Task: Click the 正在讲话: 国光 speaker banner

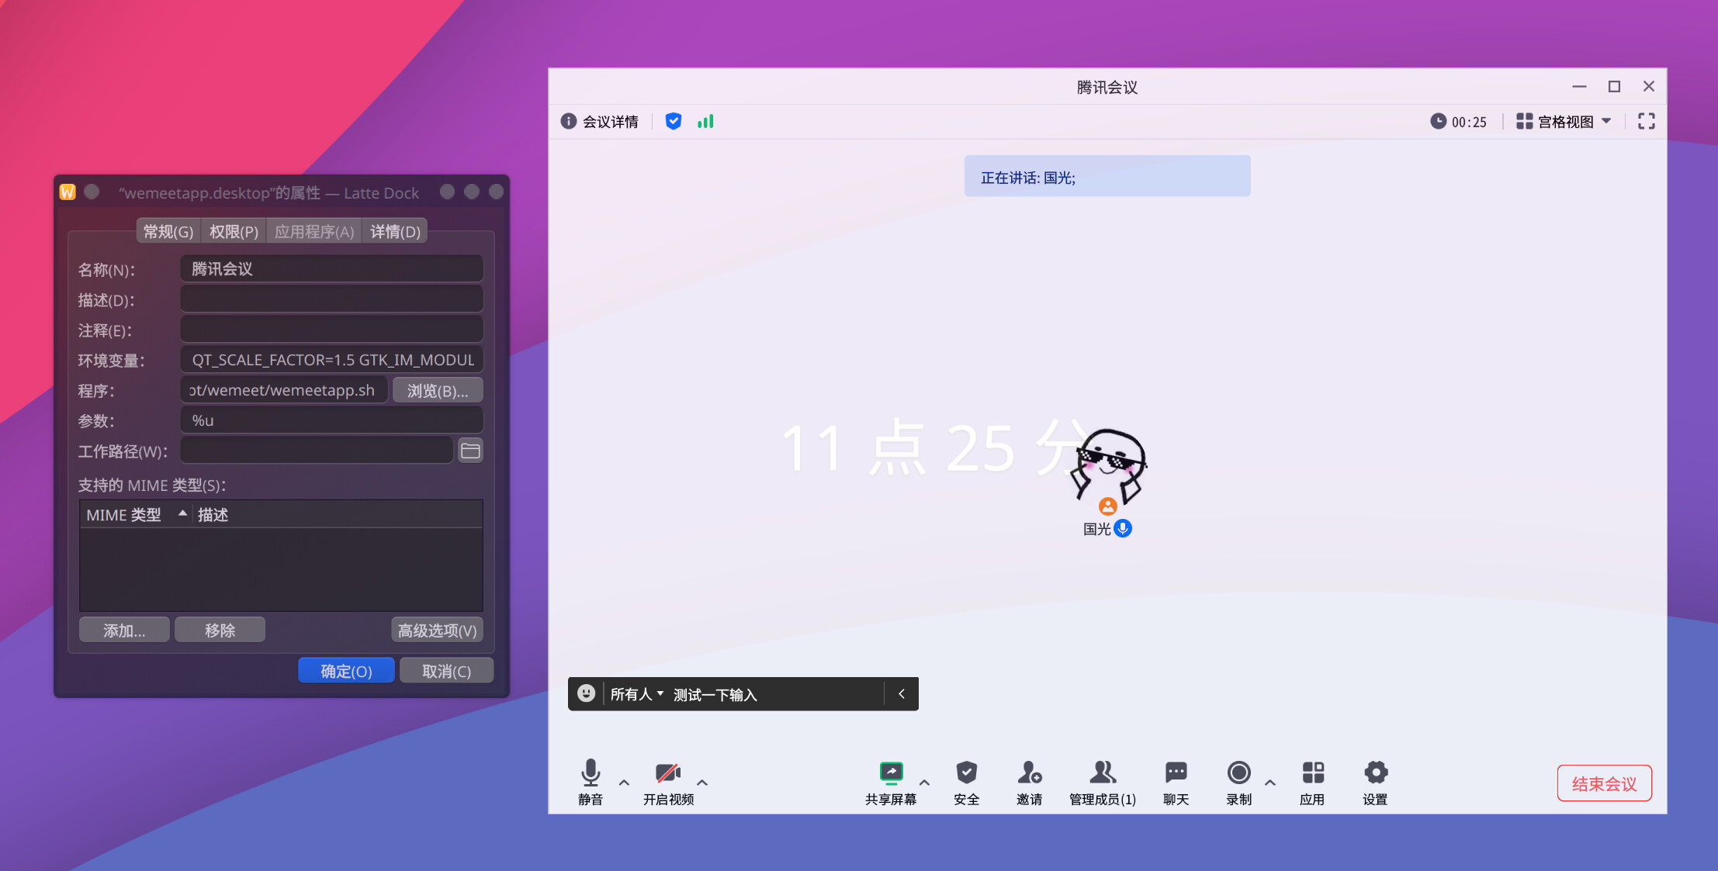Action: click(x=1107, y=176)
